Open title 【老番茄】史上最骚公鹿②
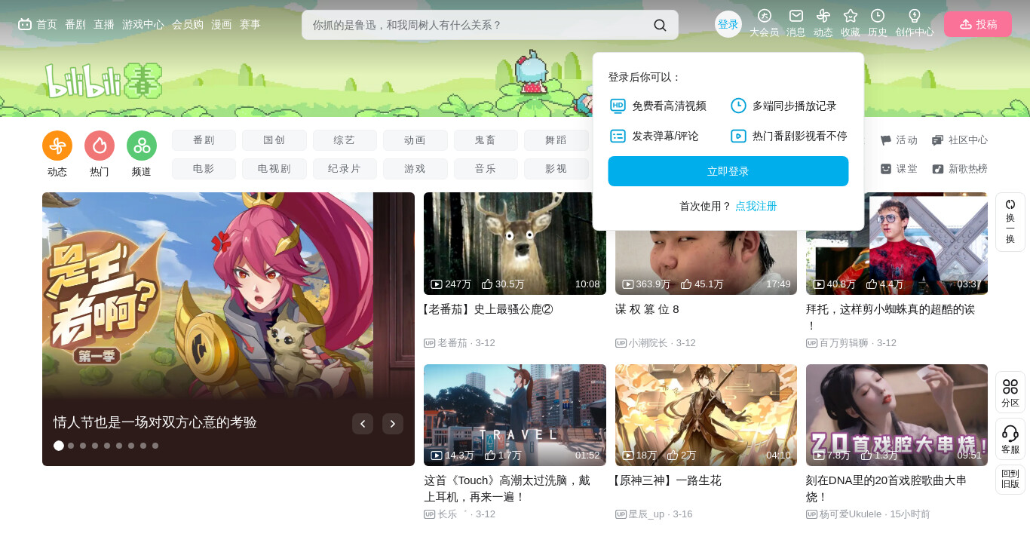 [489, 309]
